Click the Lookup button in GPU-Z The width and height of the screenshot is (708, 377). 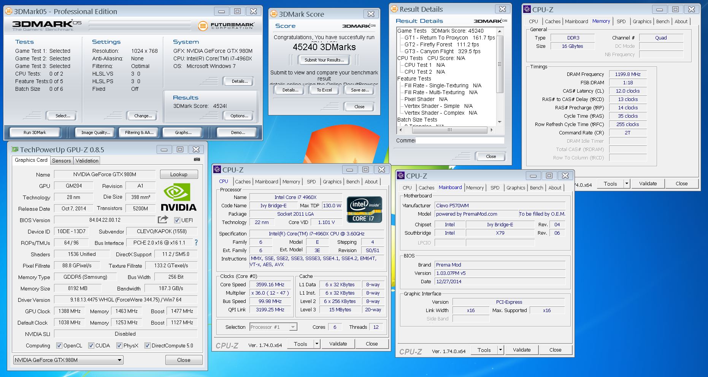coord(179,174)
